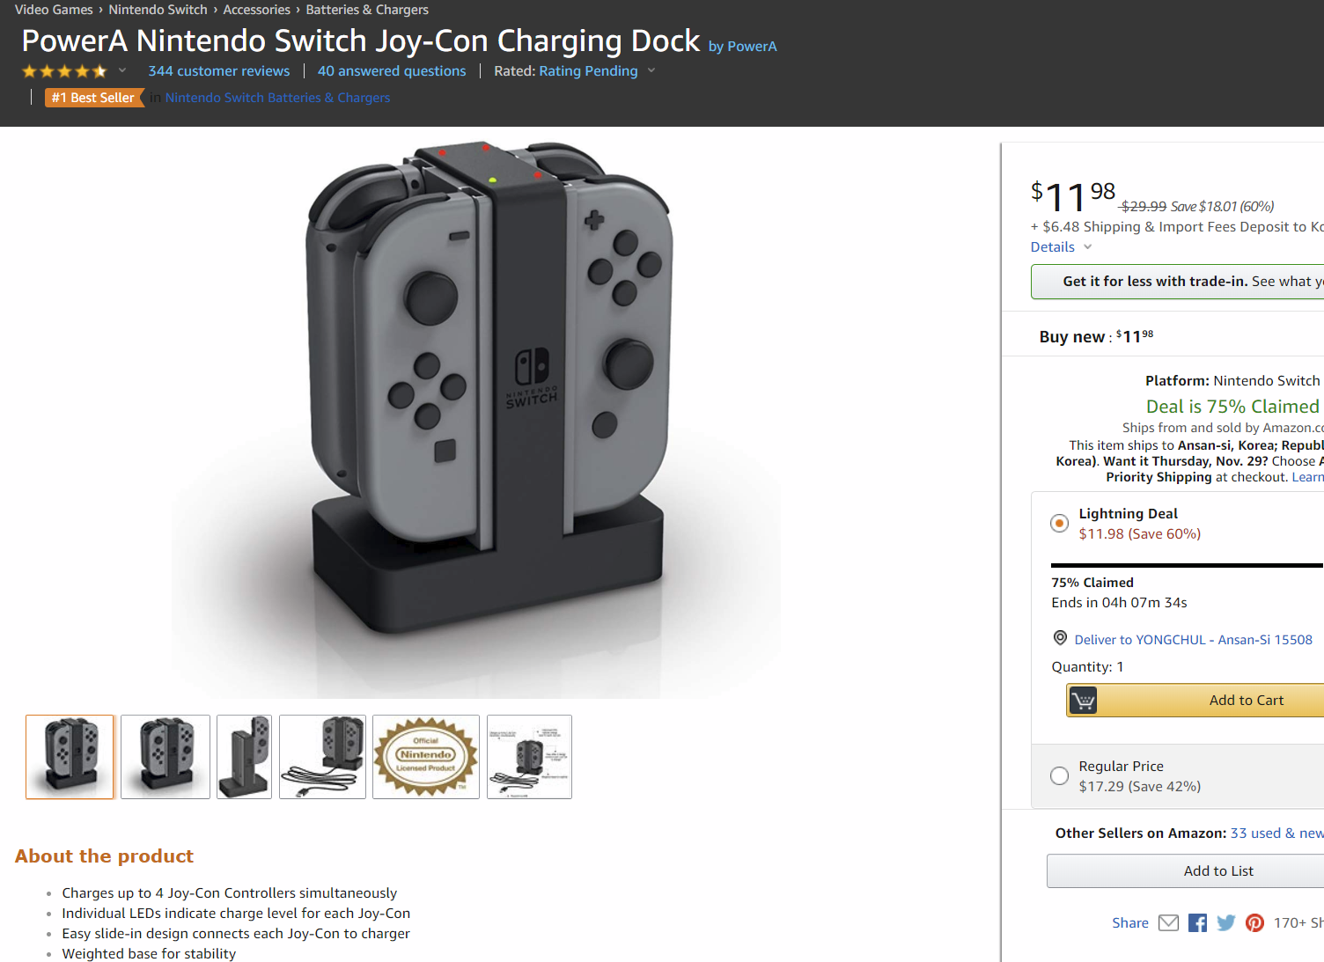Go to Batteries & Chargers breadcrumb
Viewport: 1324px width, 962px height.
click(367, 10)
